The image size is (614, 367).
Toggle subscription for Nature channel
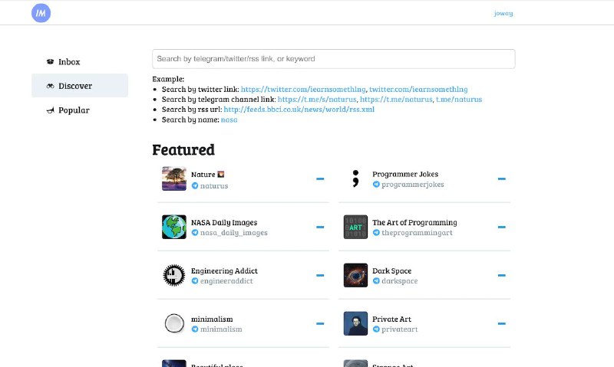(320, 179)
